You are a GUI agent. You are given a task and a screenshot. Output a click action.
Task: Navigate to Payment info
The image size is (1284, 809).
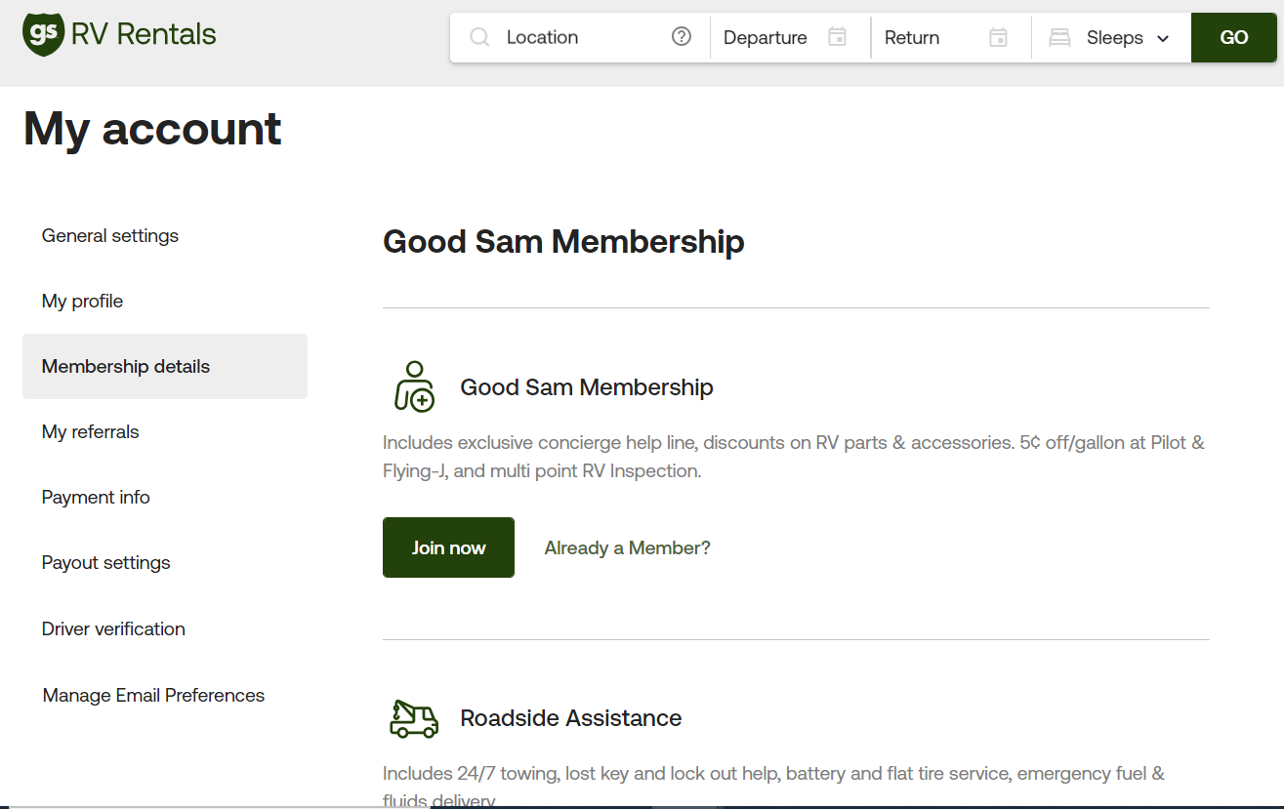[x=96, y=497]
